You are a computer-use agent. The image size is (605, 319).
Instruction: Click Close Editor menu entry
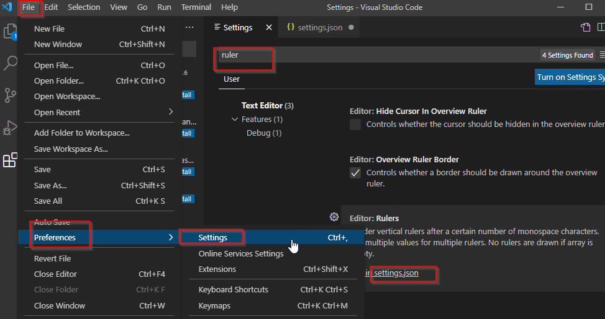(99, 274)
